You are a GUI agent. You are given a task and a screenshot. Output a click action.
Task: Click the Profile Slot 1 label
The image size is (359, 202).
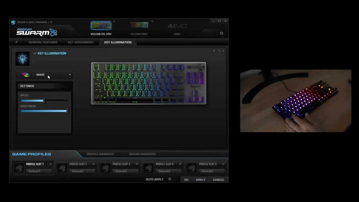[x=35, y=164]
